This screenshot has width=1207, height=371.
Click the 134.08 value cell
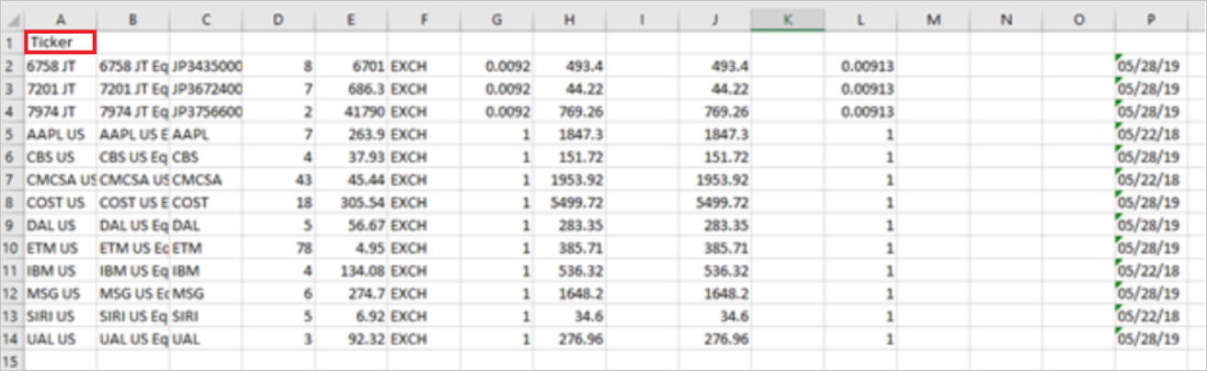(x=351, y=271)
